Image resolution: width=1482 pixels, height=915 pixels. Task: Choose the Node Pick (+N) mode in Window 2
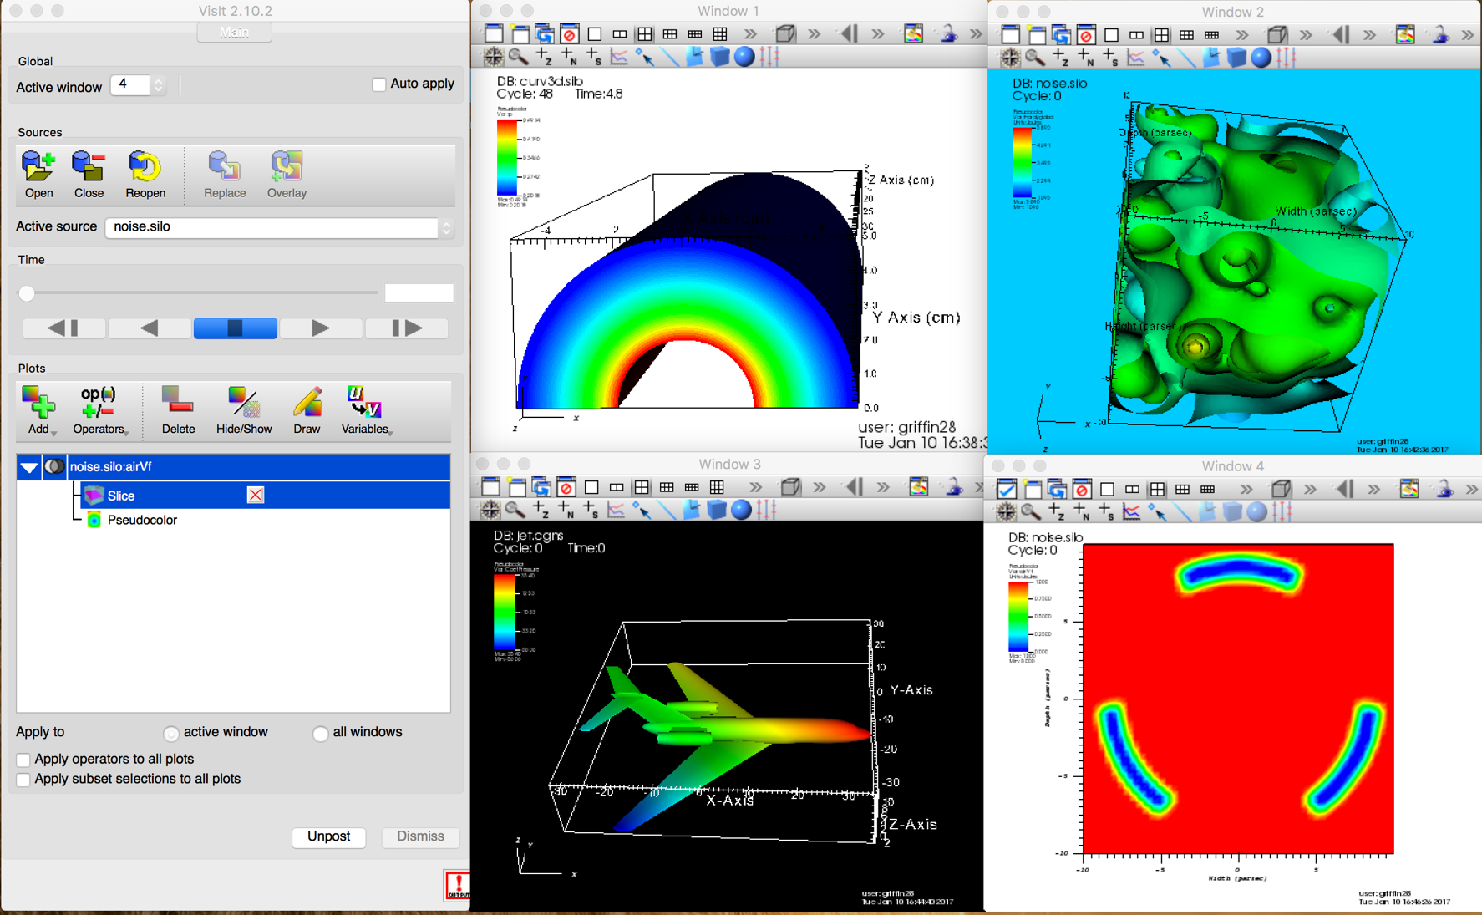point(1085,58)
